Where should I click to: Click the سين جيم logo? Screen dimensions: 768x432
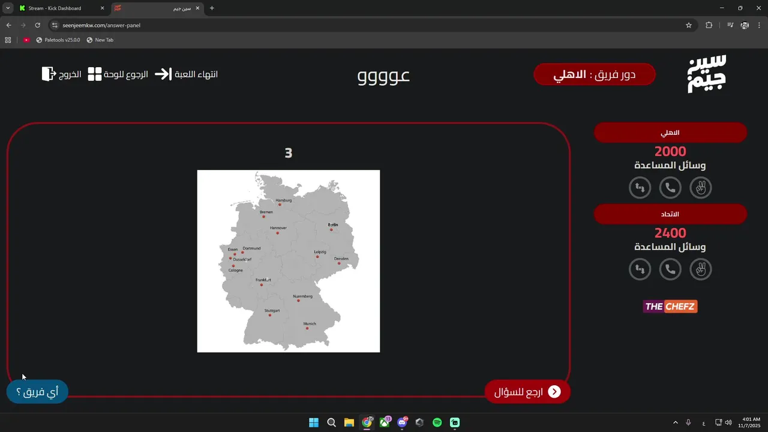[707, 74]
